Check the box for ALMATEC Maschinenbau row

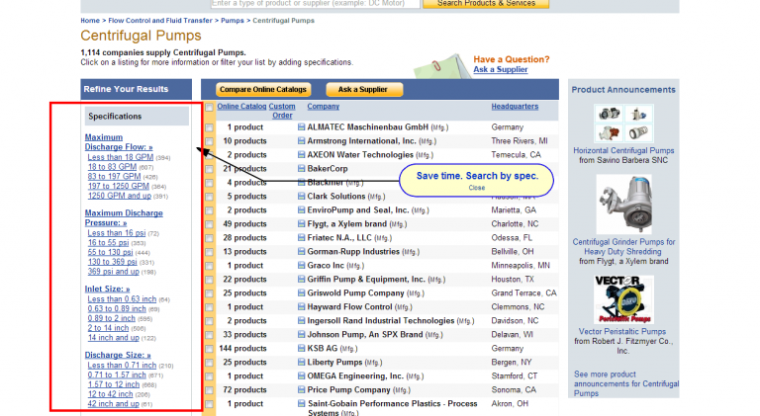tap(209, 127)
